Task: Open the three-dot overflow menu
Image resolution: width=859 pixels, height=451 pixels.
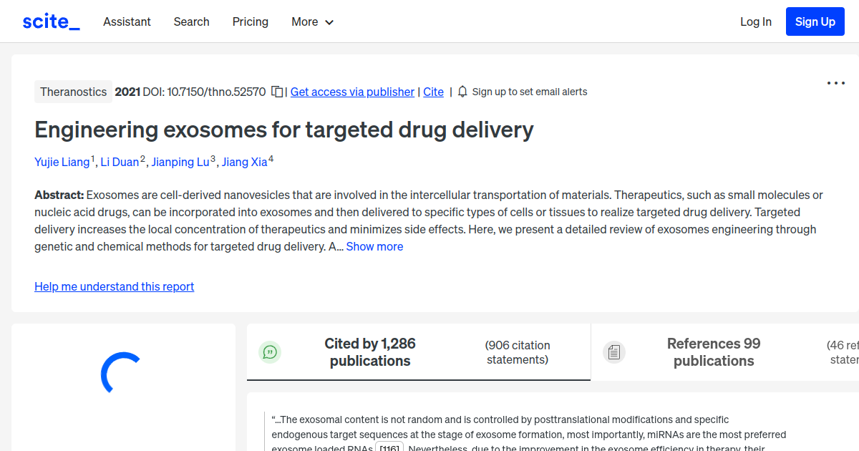Action: click(835, 83)
